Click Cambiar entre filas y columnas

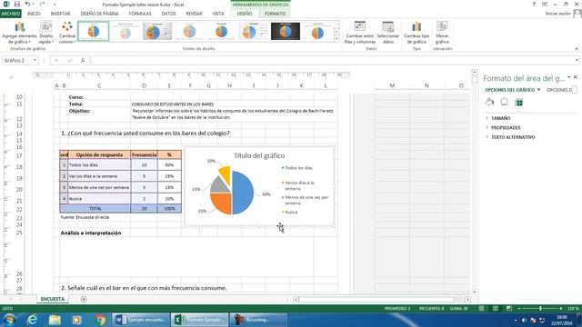pos(360,33)
